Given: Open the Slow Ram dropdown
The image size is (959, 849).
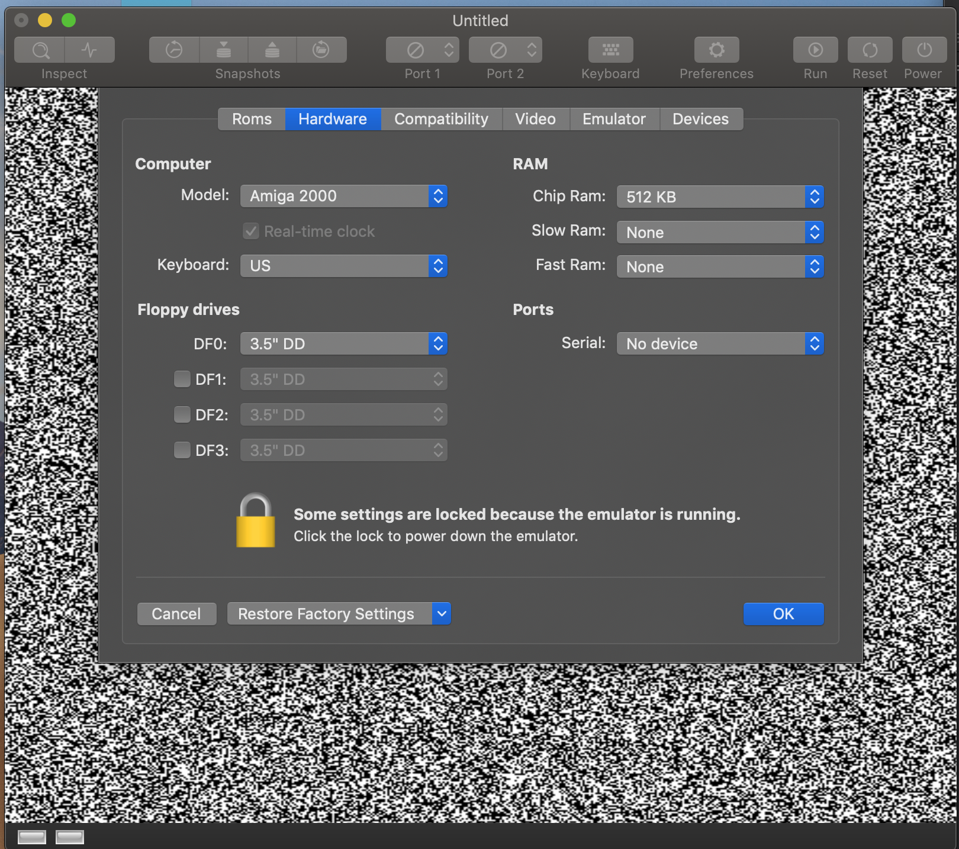Looking at the screenshot, I should (x=720, y=232).
